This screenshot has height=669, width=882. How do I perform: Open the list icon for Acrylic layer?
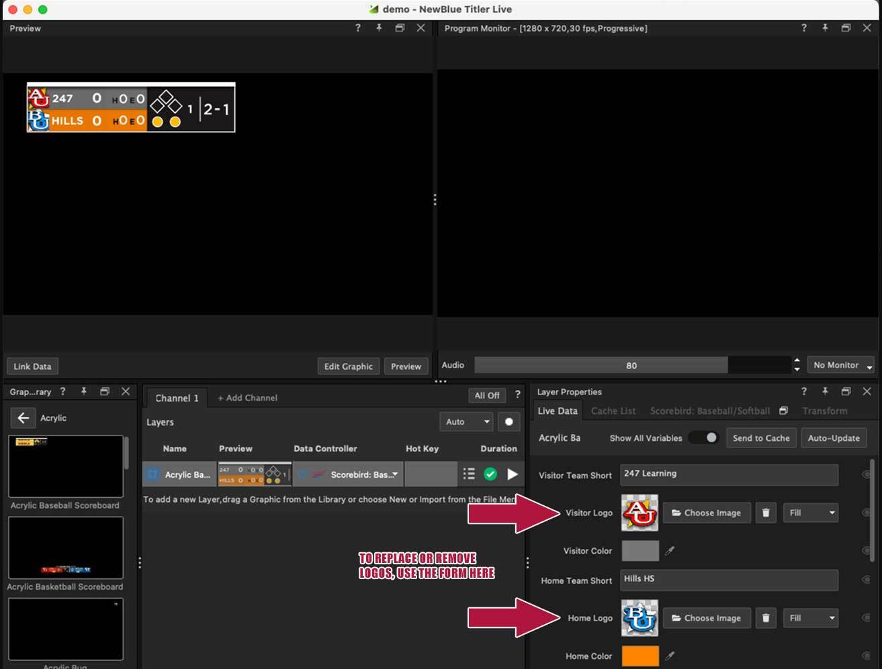pyautogui.click(x=469, y=474)
